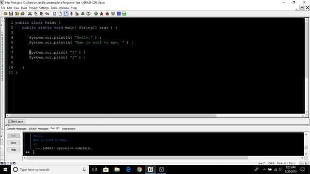Click line 7 System.out.print code
This screenshot has height=174, width=310.
click(x=57, y=53)
